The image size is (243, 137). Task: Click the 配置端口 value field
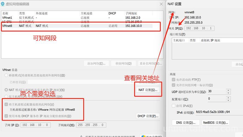pyautogui.click(x=217, y=99)
